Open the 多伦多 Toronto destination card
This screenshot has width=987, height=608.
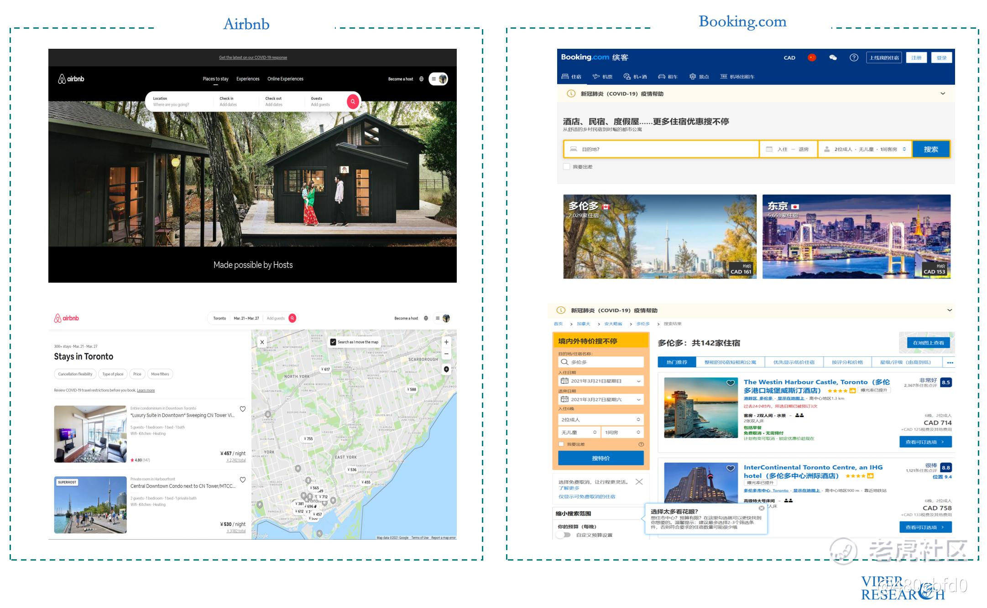coord(659,237)
